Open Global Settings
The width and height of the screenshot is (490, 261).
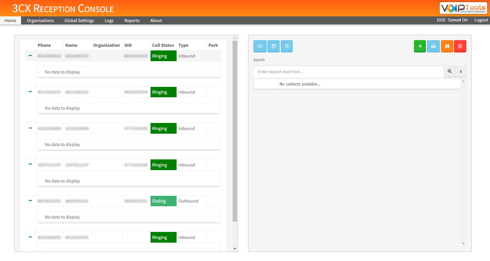click(x=79, y=20)
